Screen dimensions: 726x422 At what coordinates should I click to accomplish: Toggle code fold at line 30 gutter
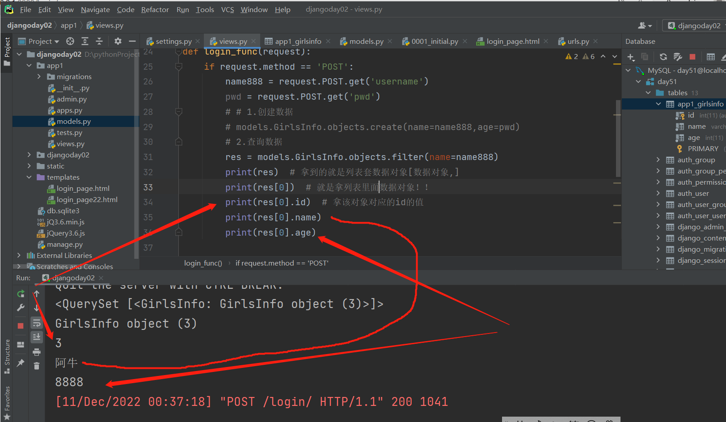coord(179,142)
